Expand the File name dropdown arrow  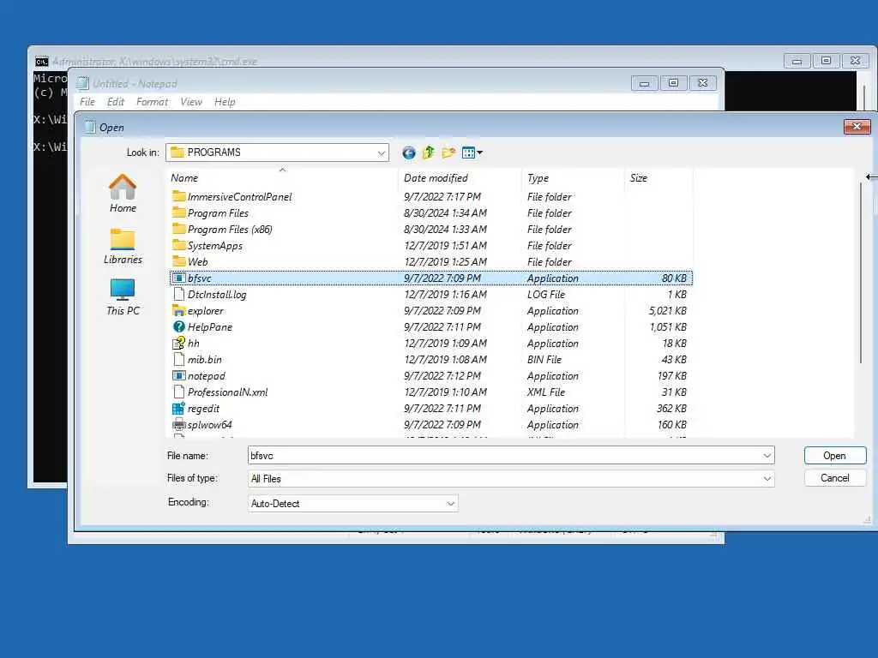(x=767, y=456)
